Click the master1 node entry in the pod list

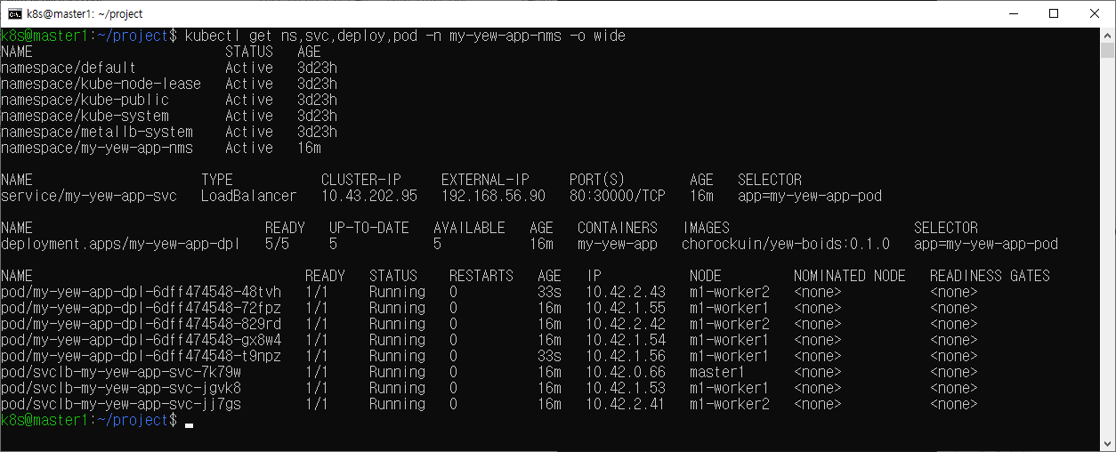(716, 372)
